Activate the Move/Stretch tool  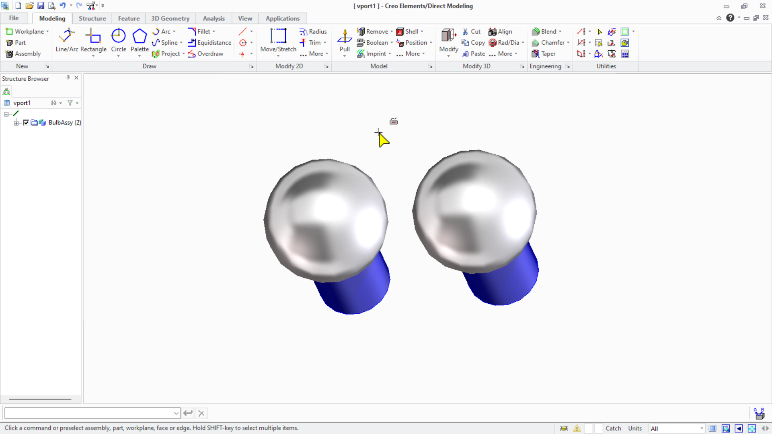pos(278,40)
